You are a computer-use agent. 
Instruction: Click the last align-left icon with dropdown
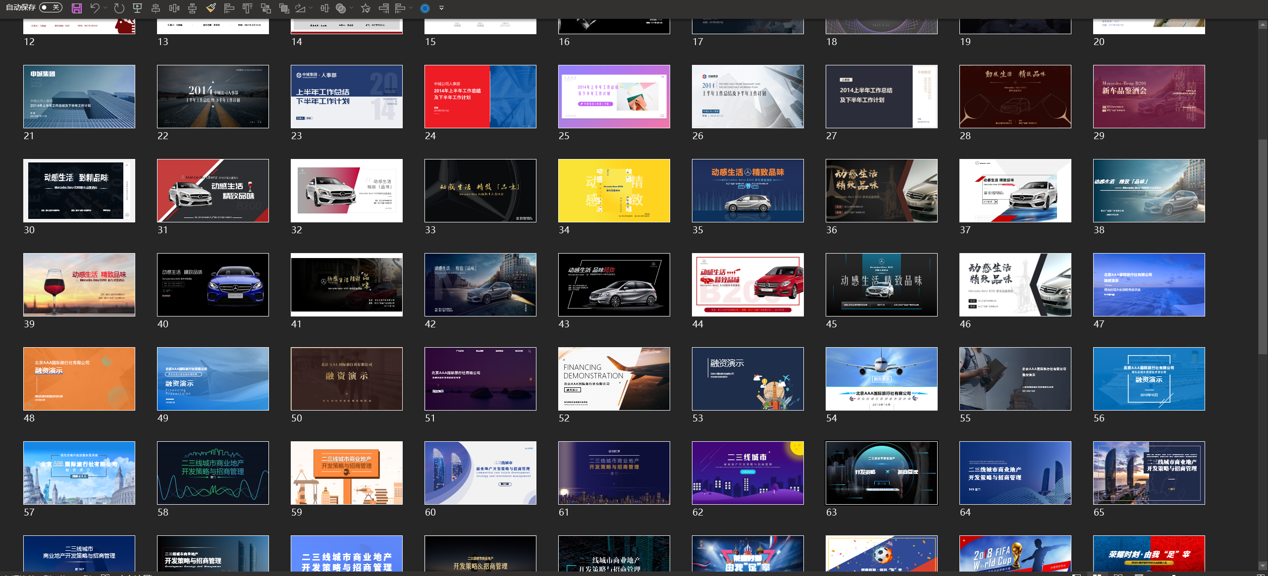[x=400, y=8]
